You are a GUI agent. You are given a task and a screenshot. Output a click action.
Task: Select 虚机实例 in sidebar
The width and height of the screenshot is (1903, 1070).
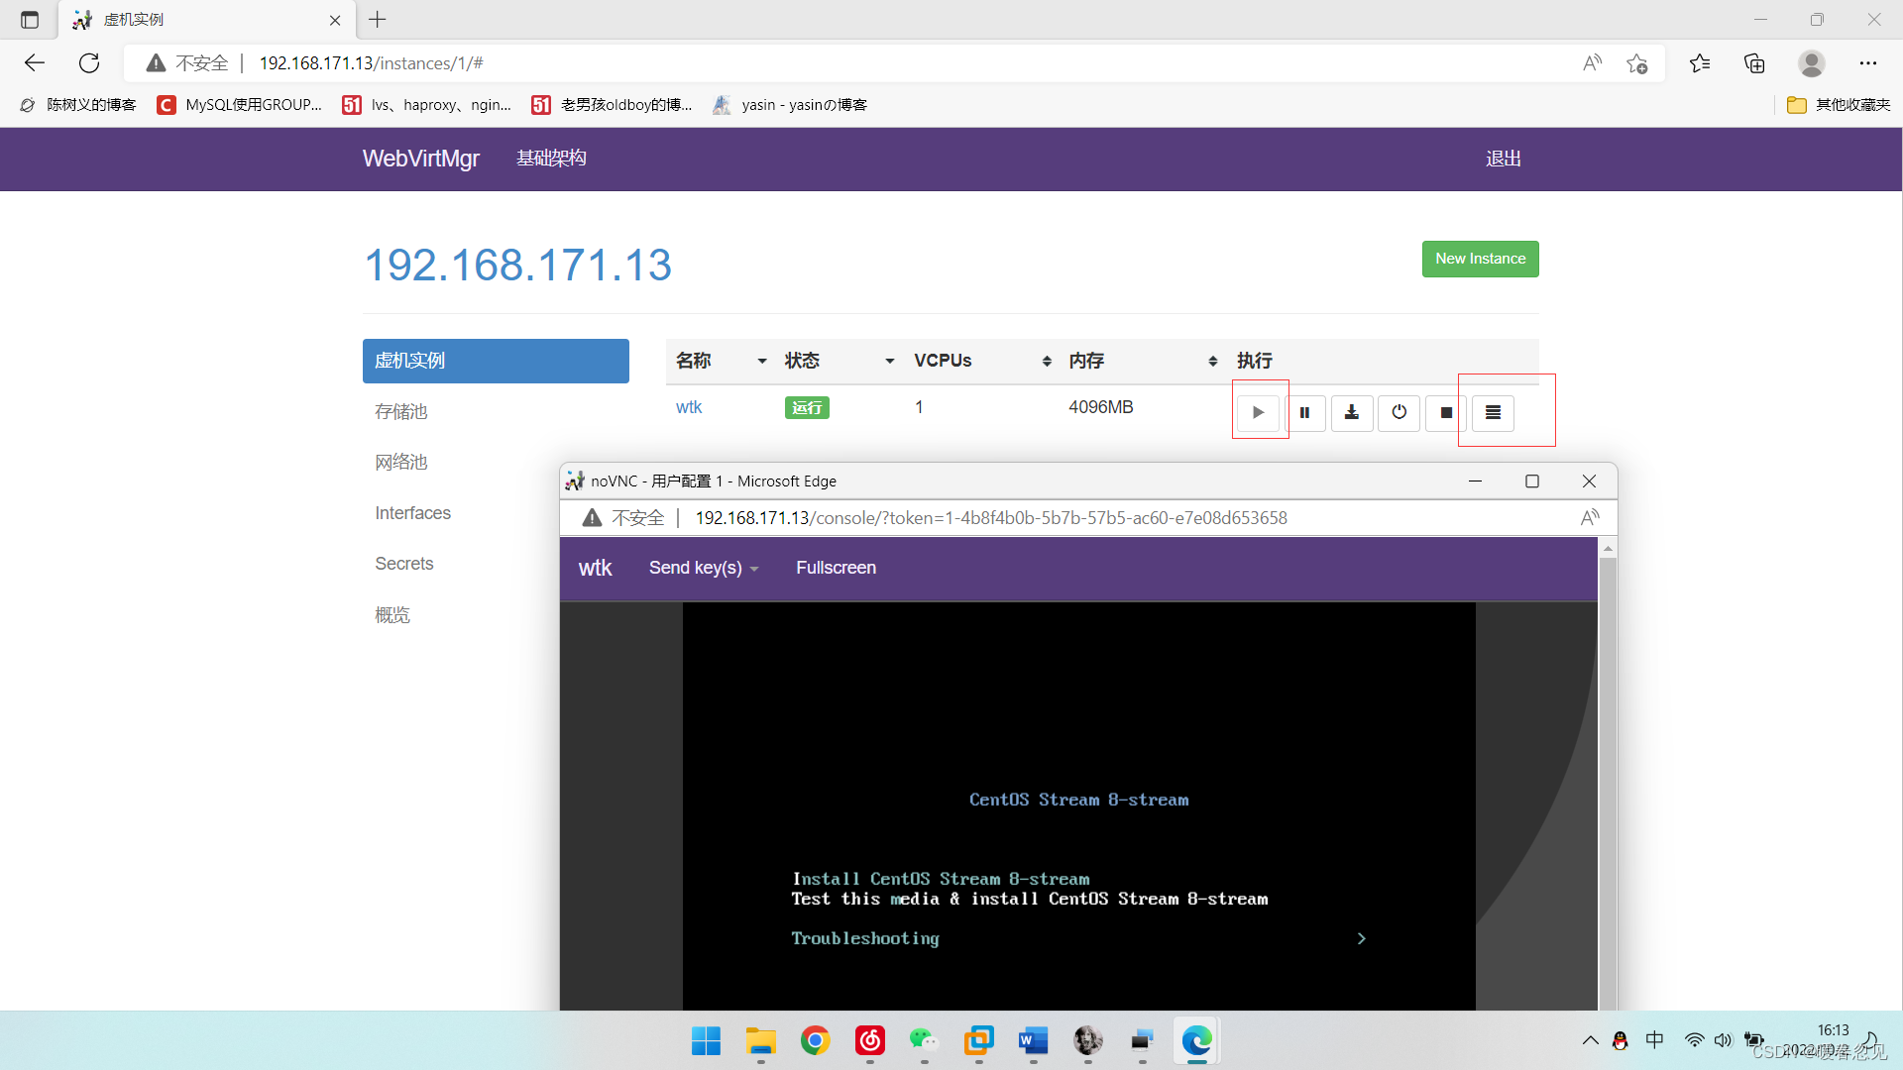coord(496,361)
